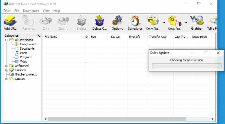Select the Video category
The width and height of the screenshot is (225, 124).
pyautogui.click(x=24, y=61)
